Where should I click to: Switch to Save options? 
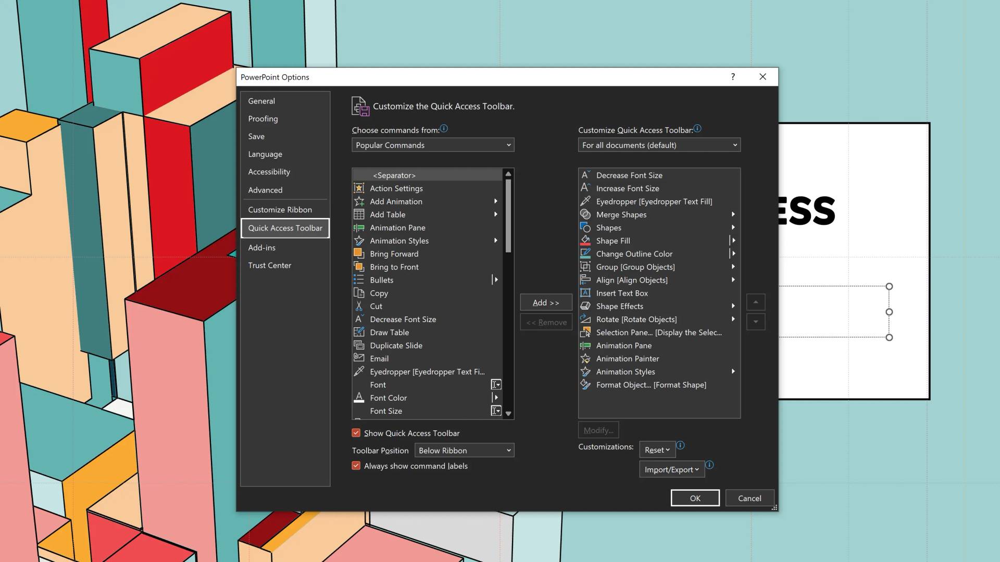click(285, 136)
